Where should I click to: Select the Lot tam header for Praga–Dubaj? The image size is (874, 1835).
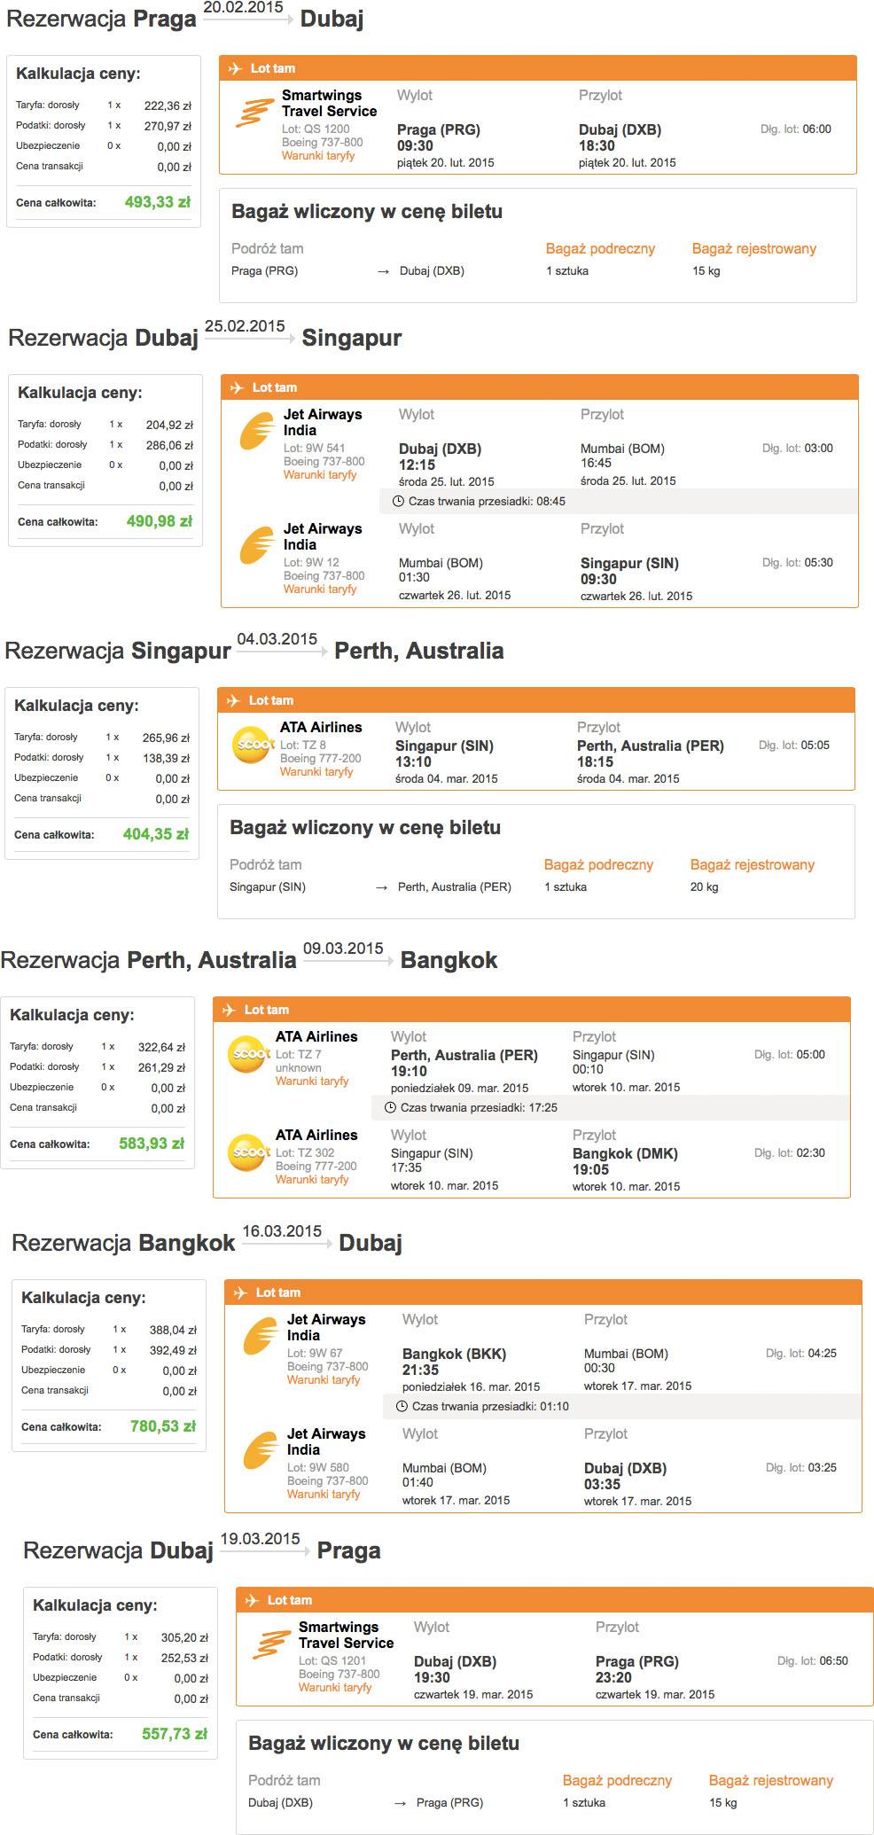538,68
